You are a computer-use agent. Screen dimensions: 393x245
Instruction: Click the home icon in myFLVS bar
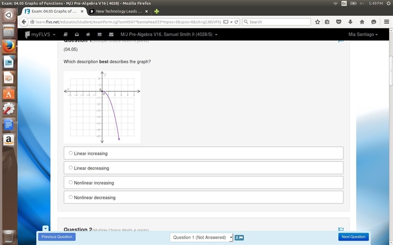click(x=88, y=34)
